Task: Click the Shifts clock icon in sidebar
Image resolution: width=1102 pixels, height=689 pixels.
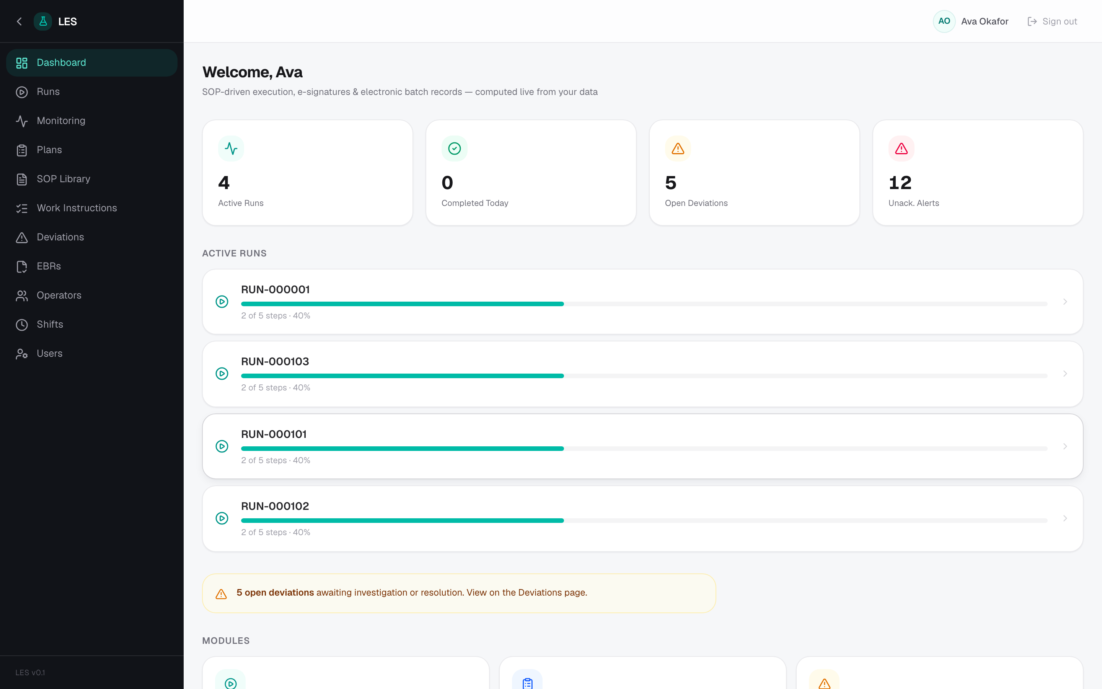Action: tap(22, 325)
